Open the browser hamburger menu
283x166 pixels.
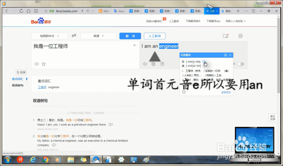tap(253, 11)
